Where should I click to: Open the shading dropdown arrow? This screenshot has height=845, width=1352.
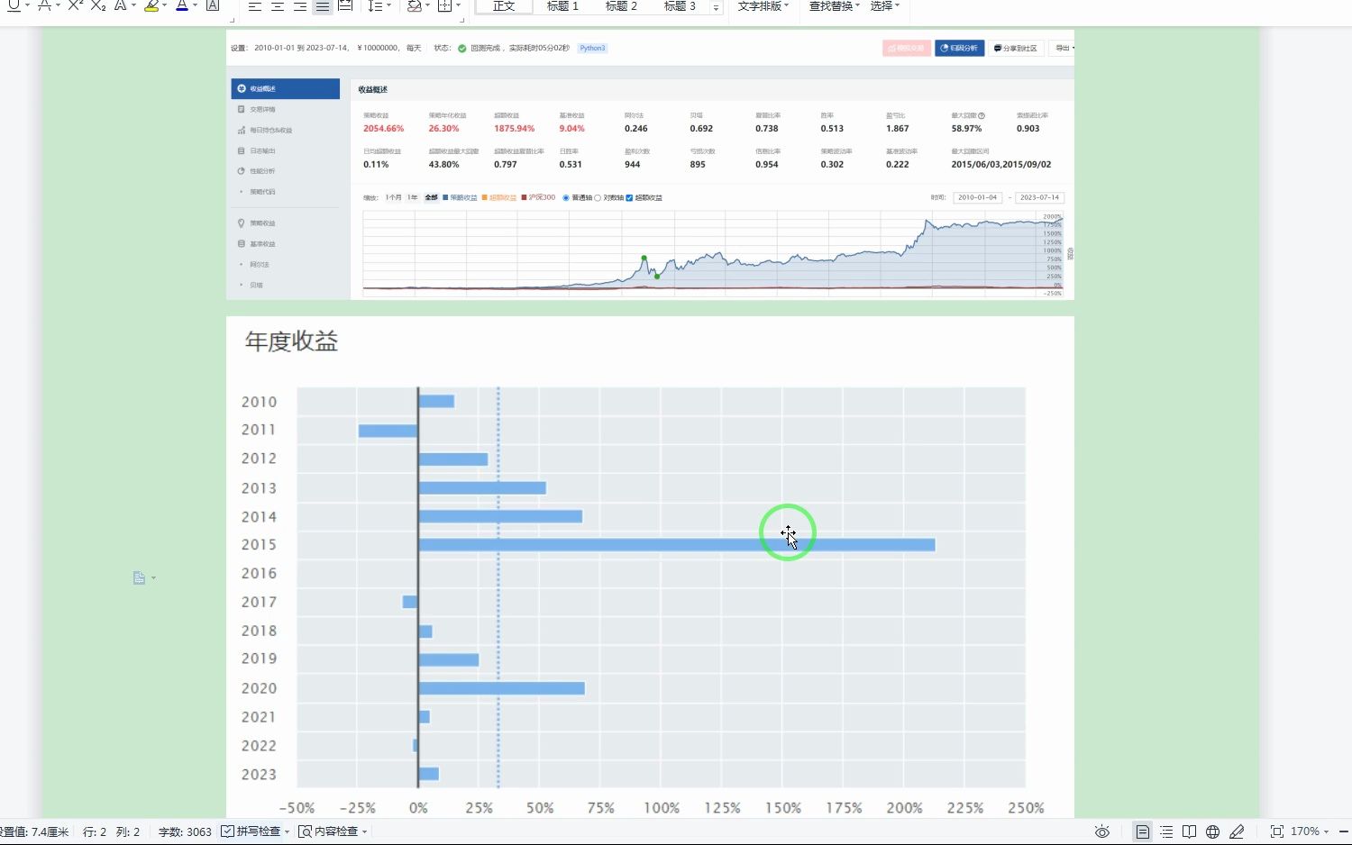pyautogui.click(x=427, y=5)
